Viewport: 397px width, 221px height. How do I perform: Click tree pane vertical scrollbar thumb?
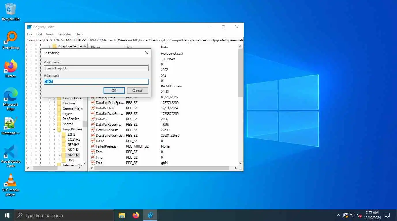[x=85, y=123]
